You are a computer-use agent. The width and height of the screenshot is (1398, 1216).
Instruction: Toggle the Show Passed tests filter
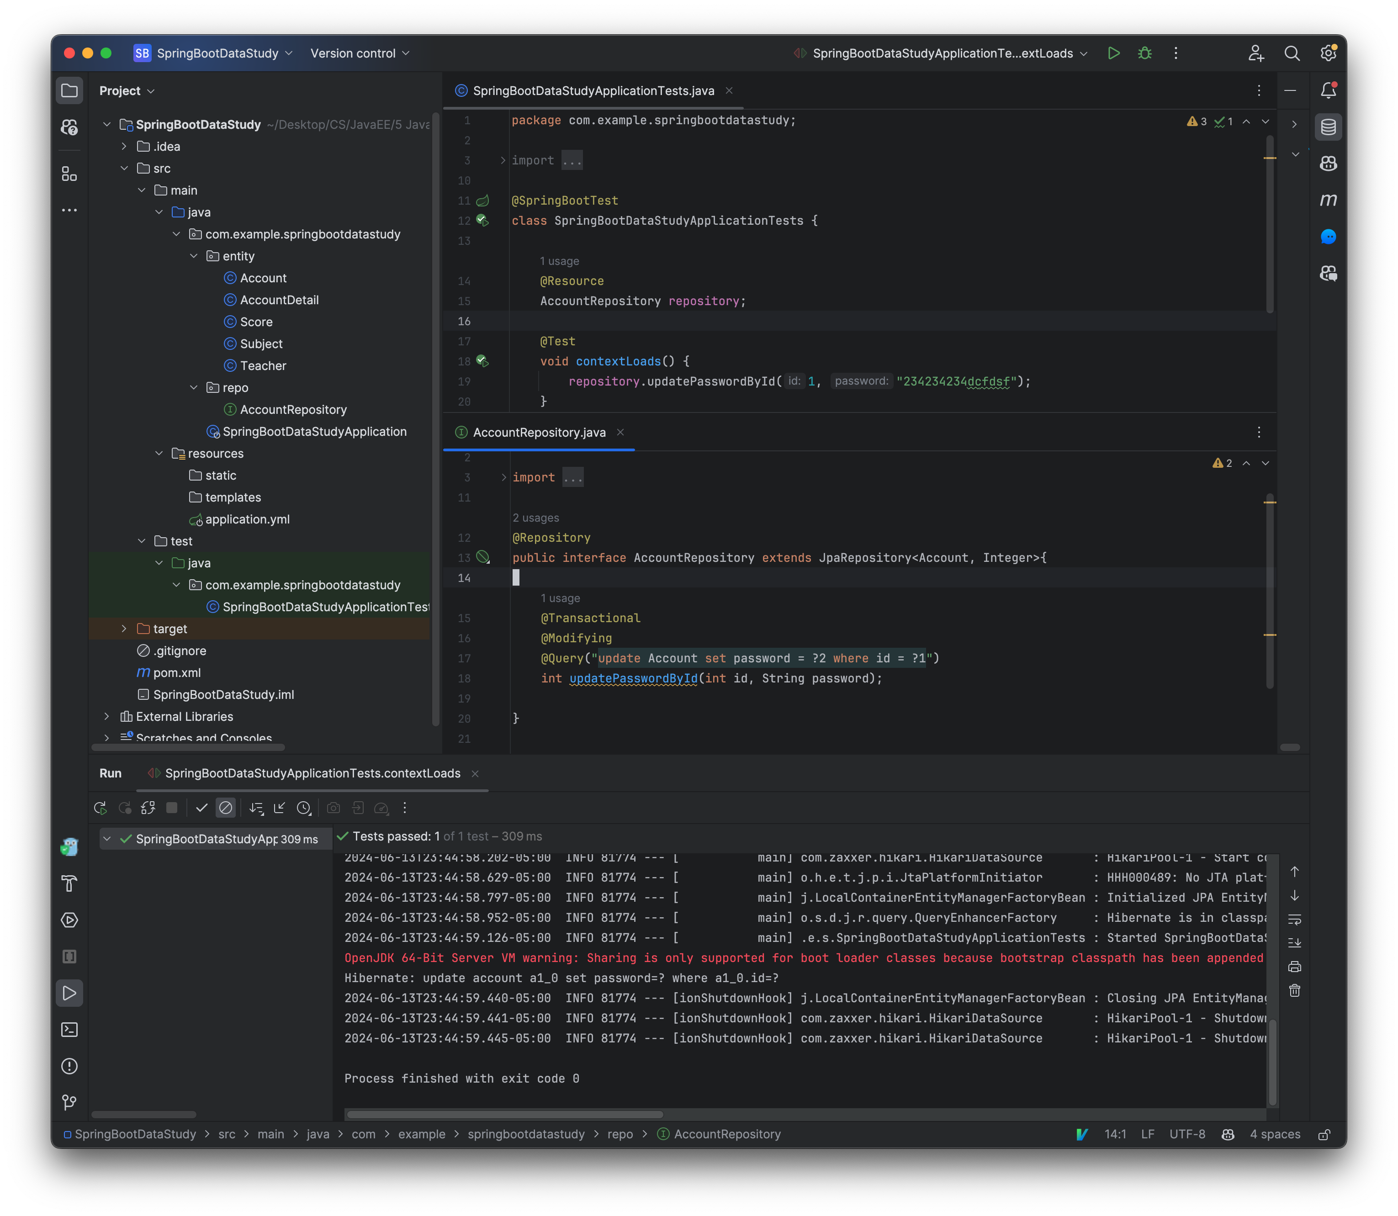pos(201,808)
